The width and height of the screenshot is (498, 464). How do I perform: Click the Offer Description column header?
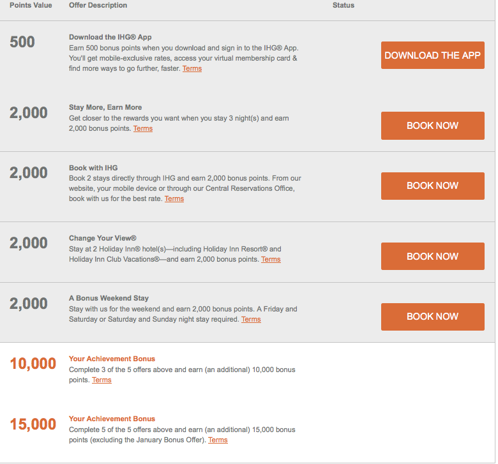click(x=98, y=5)
